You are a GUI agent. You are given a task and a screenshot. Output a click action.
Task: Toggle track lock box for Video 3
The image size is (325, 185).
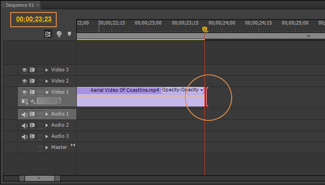point(41,70)
